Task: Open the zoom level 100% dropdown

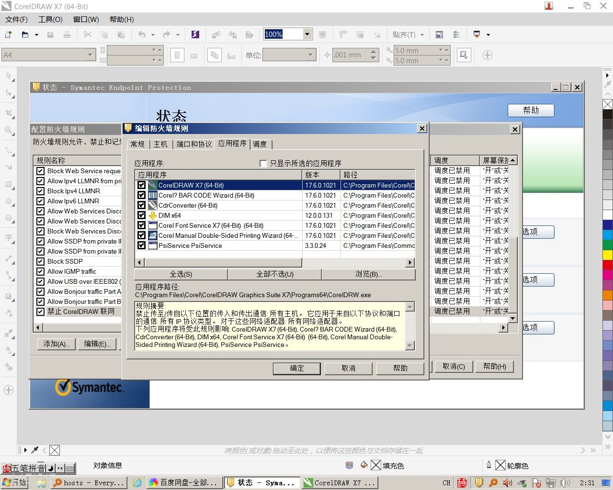Action: tap(307, 34)
